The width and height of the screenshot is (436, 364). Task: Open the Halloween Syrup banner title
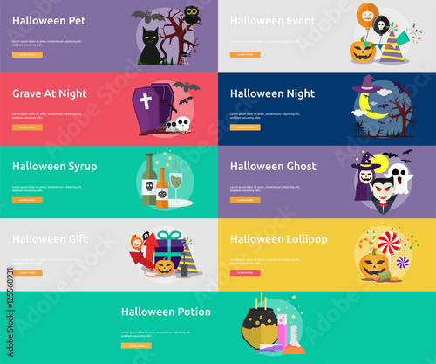point(55,167)
